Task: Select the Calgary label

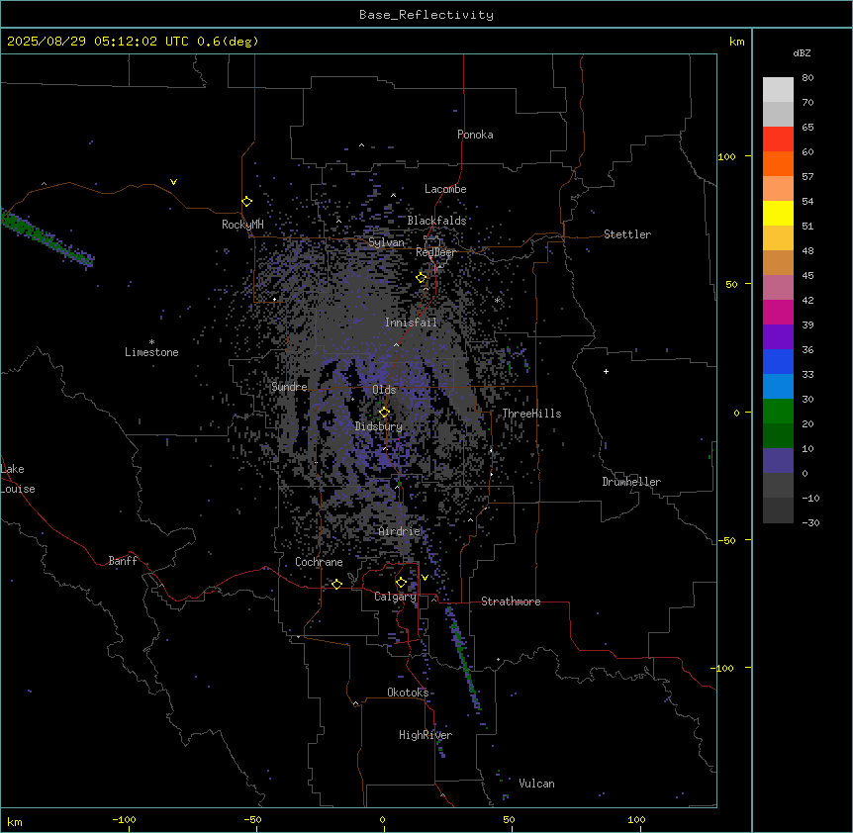Action: point(396,597)
